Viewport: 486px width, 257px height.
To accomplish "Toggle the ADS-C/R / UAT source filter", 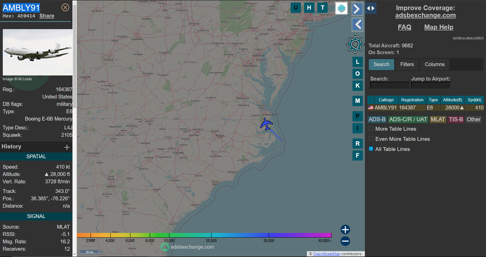I will pyautogui.click(x=408, y=120).
